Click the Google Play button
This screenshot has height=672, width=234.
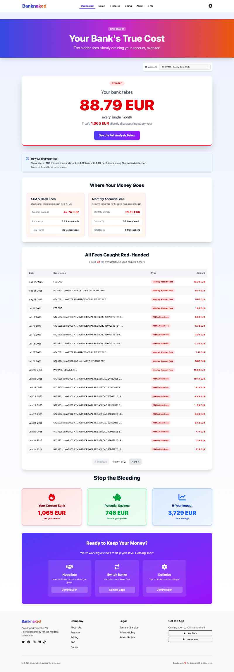pyautogui.click(x=190, y=639)
